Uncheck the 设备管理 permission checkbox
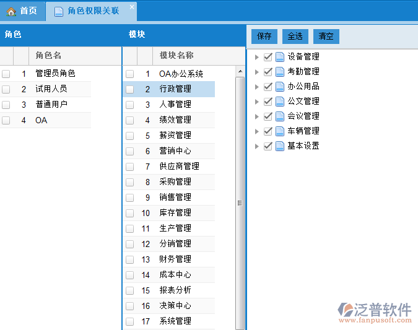418x330 pixels. pyautogui.click(x=268, y=57)
